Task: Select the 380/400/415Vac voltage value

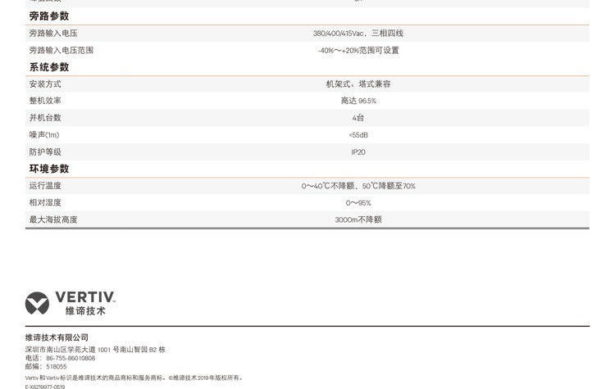Action: (x=358, y=34)
